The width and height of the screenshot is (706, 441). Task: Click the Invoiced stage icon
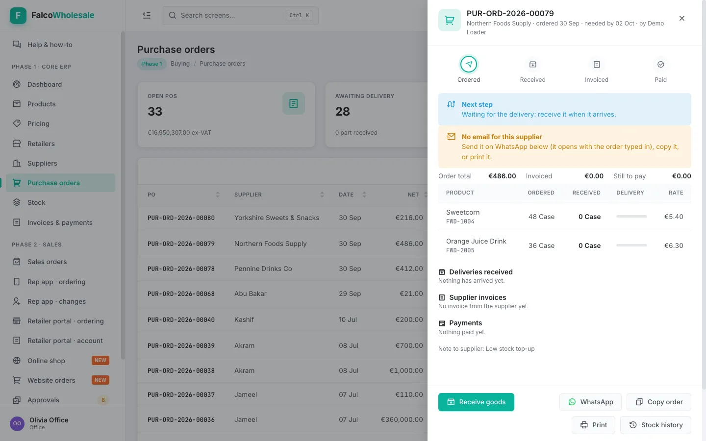597,64
